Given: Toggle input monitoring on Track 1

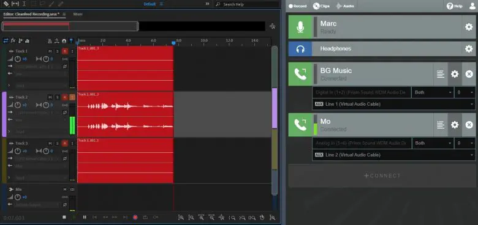Looking at the screenshot, I should [x=72, y=51].
